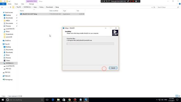Click 'This PC' in the address breadcrumb
Image resolution: width=181 pixels, height=102 pixels.
[x=19, y=7]
